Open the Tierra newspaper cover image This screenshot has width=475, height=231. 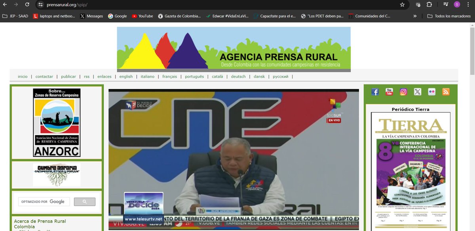click(x=410, y=172)
